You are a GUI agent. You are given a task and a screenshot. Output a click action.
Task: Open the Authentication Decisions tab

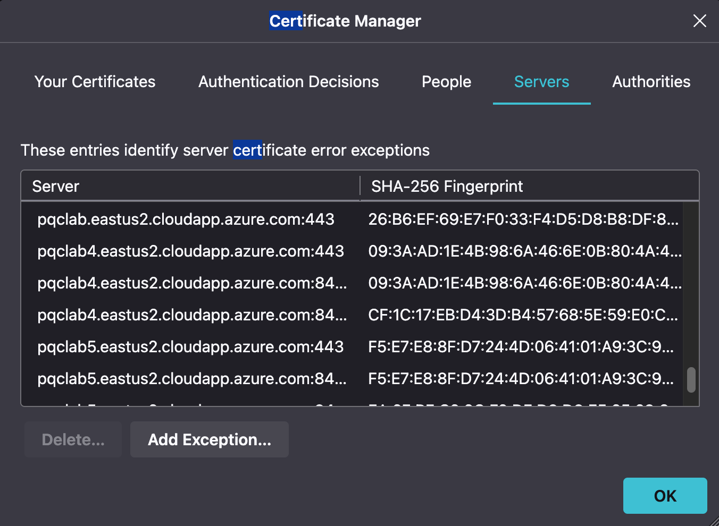[288, 82]
